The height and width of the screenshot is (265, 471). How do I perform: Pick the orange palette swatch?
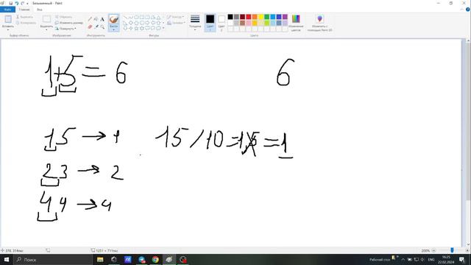point(255,17)
